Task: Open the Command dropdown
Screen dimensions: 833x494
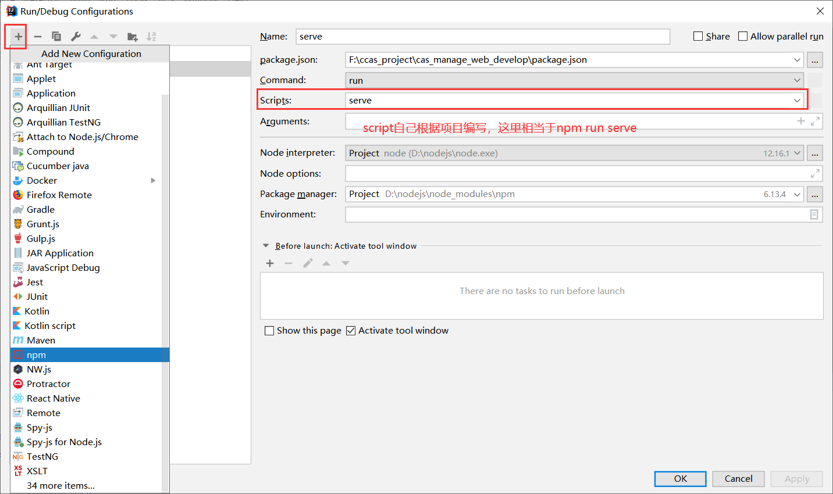Action: pos(797,80)
